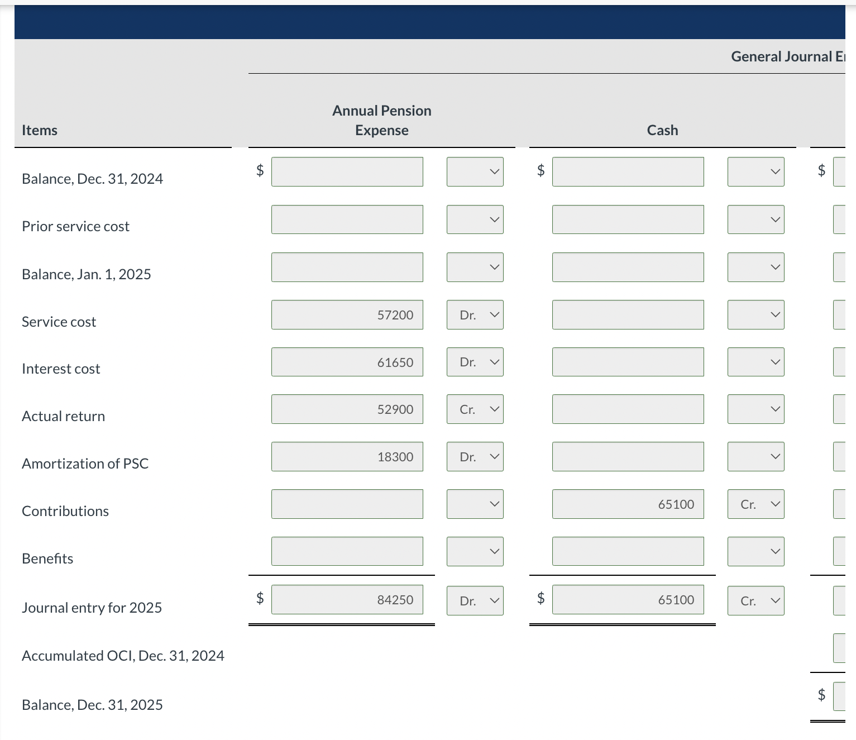Click the 'Service cost' row label
The image size is (856, 740).
click(59, 322)
